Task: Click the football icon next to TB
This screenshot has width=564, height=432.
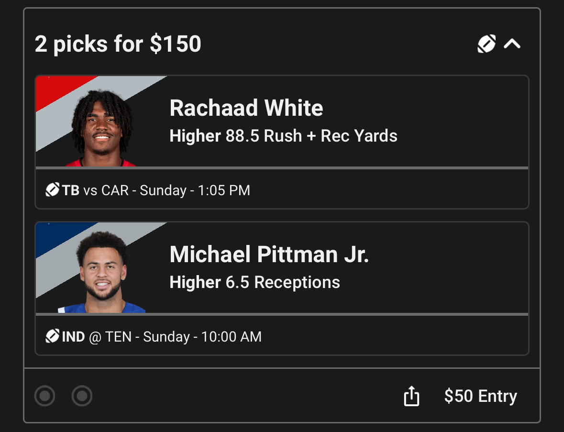Action: pyautogui.click(x=52, y=190)
